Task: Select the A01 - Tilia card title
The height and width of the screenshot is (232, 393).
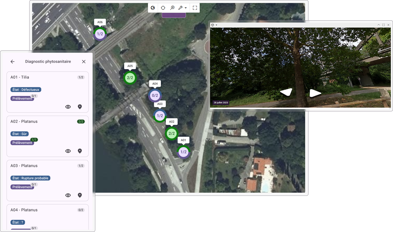Action: click(x=20, y=77)
